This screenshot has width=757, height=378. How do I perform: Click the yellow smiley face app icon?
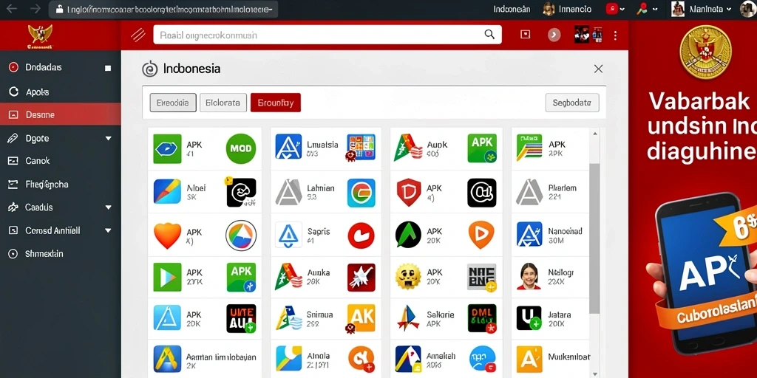pyautogui.click(x=408, y=277)
